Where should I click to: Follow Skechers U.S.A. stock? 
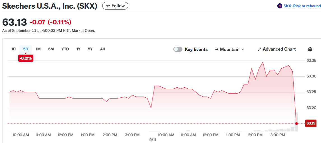(x=115, y=6)
